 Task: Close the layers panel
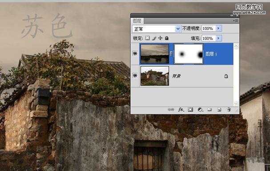point(237,16)
